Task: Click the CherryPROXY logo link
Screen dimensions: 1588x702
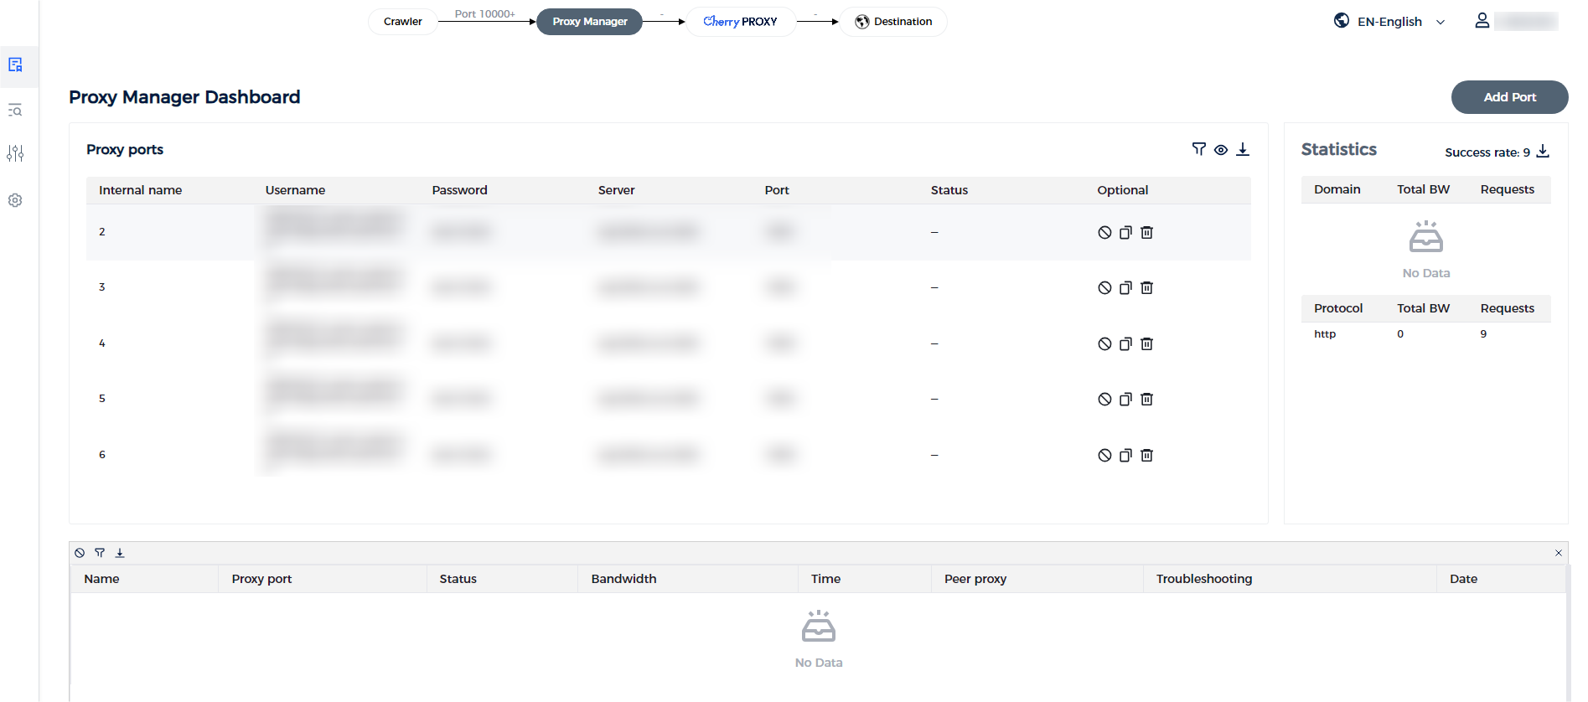Action: pos(740,22)
